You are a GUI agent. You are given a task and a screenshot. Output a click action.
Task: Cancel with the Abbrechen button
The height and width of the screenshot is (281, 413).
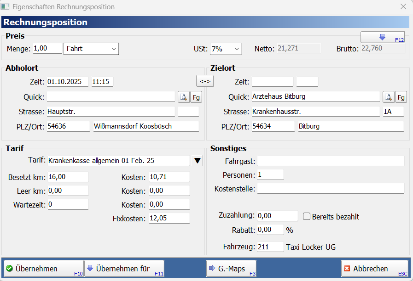[374, 269]
